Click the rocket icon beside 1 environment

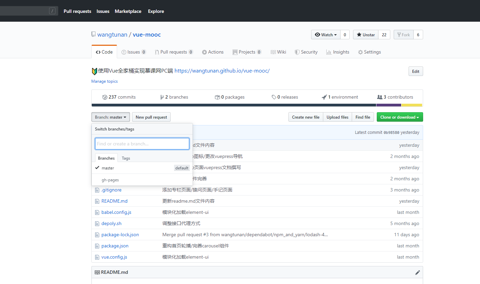tap(324, 97)
